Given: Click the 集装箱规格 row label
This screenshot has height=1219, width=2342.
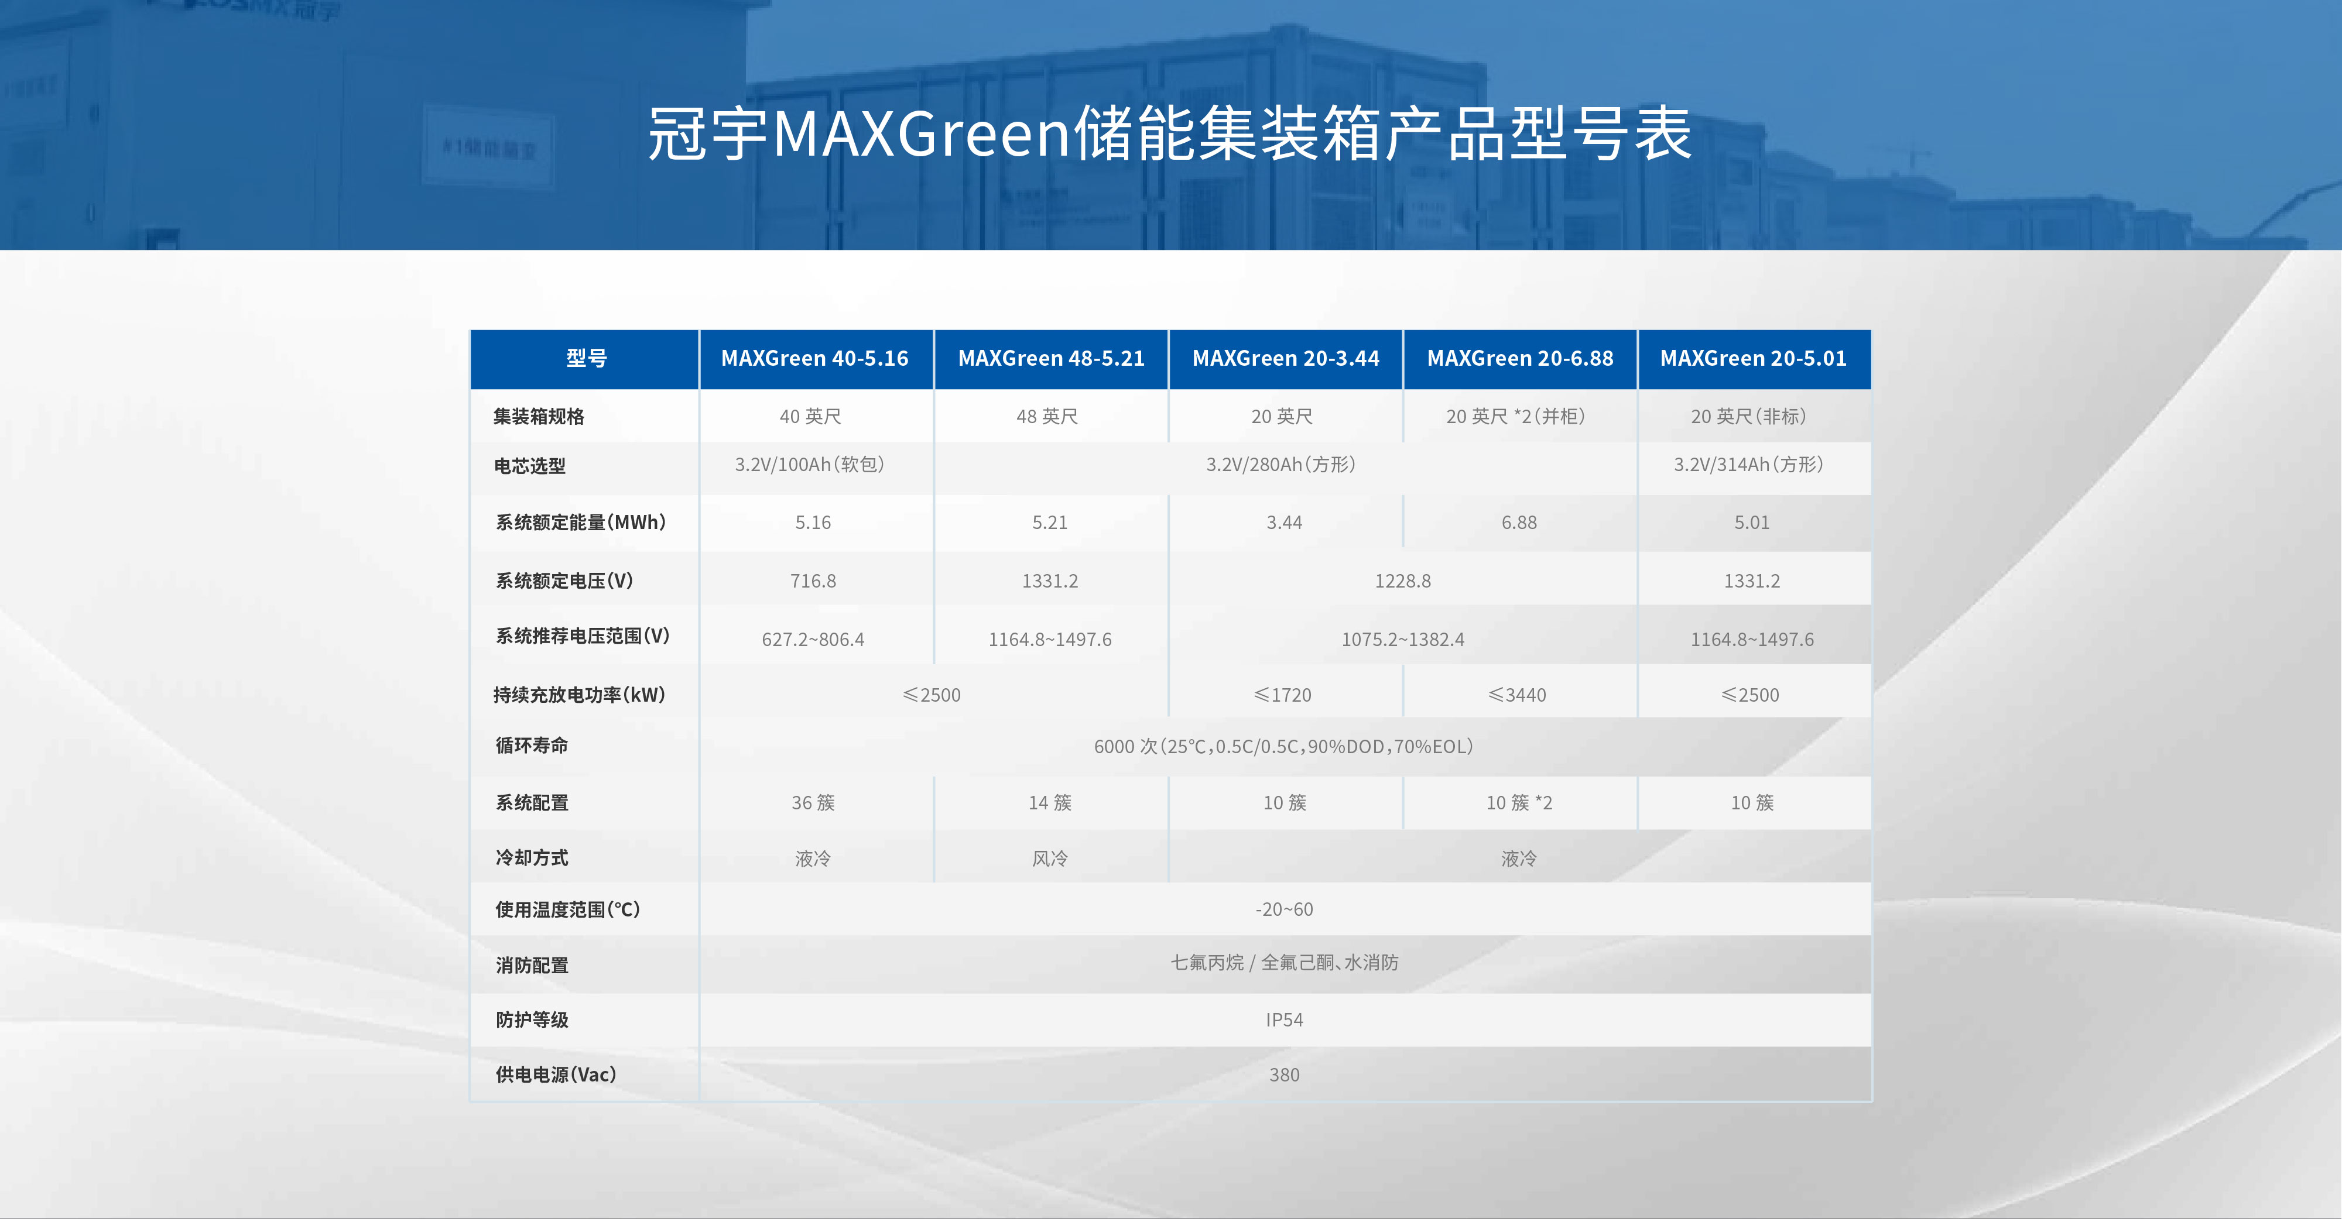Looking at the screenshot, I should click(x=539, y=416).
